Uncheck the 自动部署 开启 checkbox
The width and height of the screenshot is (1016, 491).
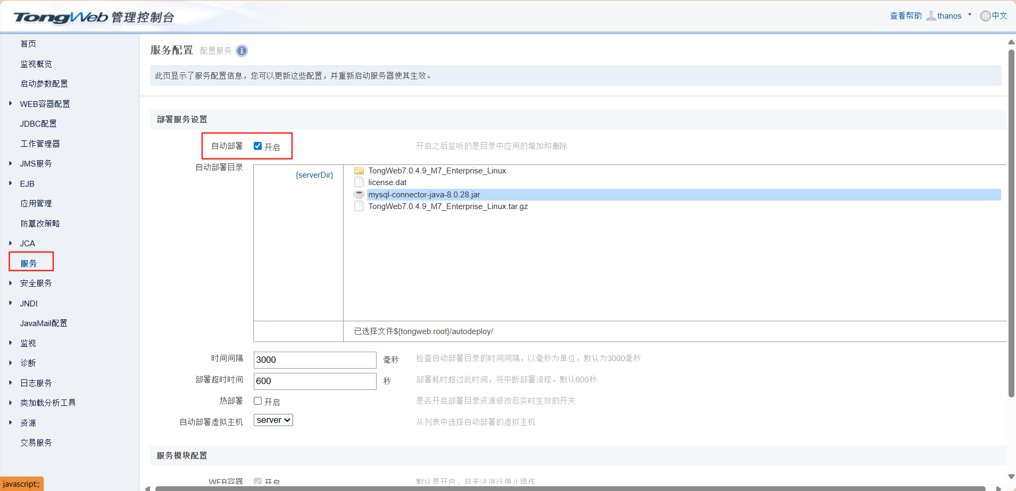258,146
